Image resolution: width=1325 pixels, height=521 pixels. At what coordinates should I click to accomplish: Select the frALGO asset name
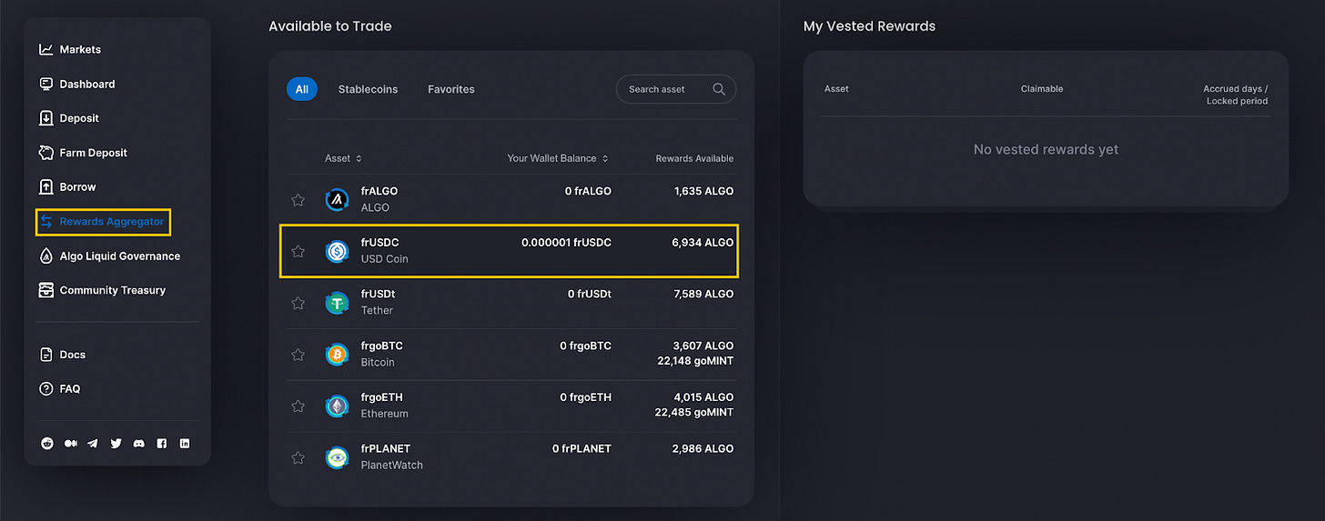pos(379,191)
